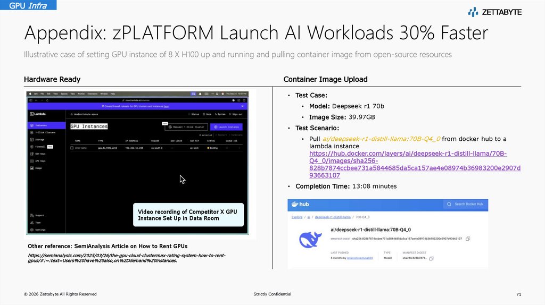Open API Keys in Lambda sidebar

click(x=38, y=161)
